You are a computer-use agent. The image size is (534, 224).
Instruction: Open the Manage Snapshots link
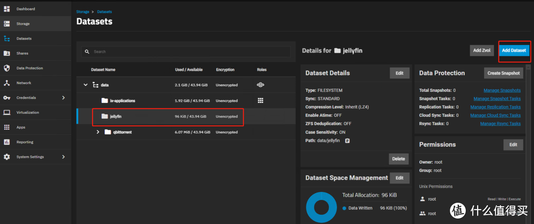[x=502, y=90]
